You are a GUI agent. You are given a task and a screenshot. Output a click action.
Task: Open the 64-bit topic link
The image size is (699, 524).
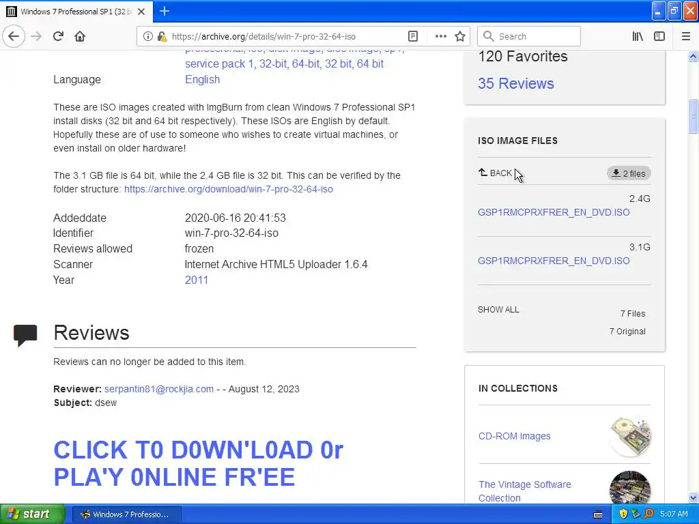click(x=305, y=63)
